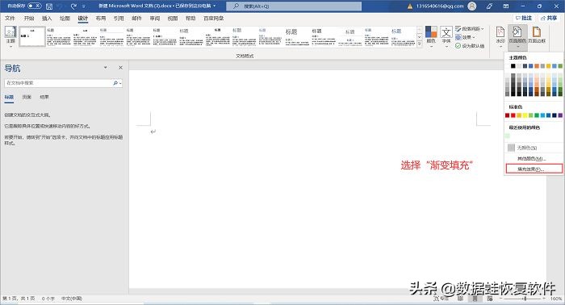Click the 页面颜色 (Page Color) button
This screenshot has height=305, width=565.
point(517,36)
